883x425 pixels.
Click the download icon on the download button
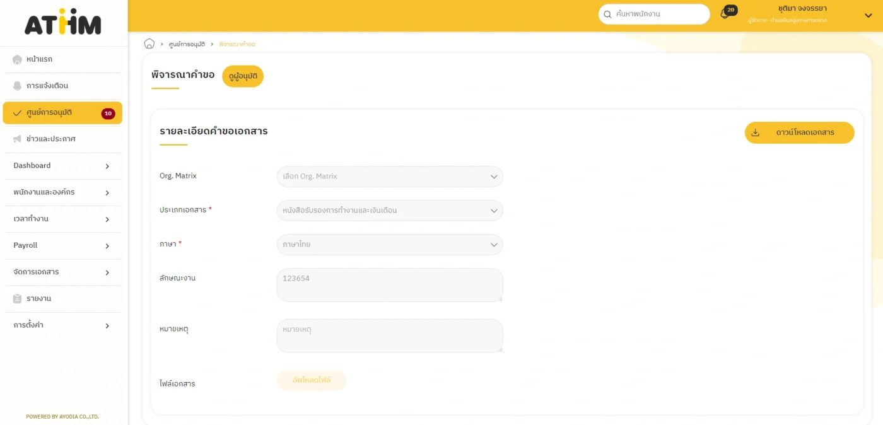(x=756, y=132)
